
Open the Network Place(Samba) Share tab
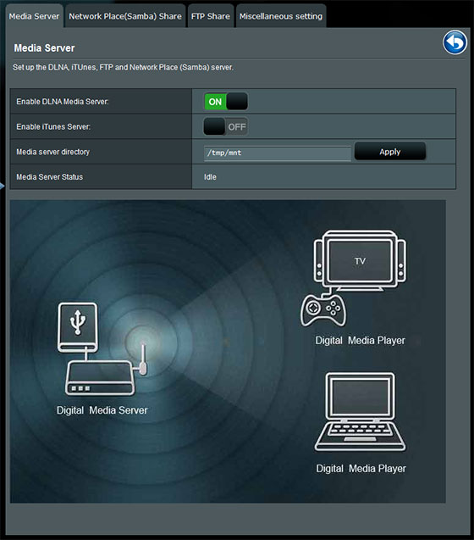coord(125,16)
